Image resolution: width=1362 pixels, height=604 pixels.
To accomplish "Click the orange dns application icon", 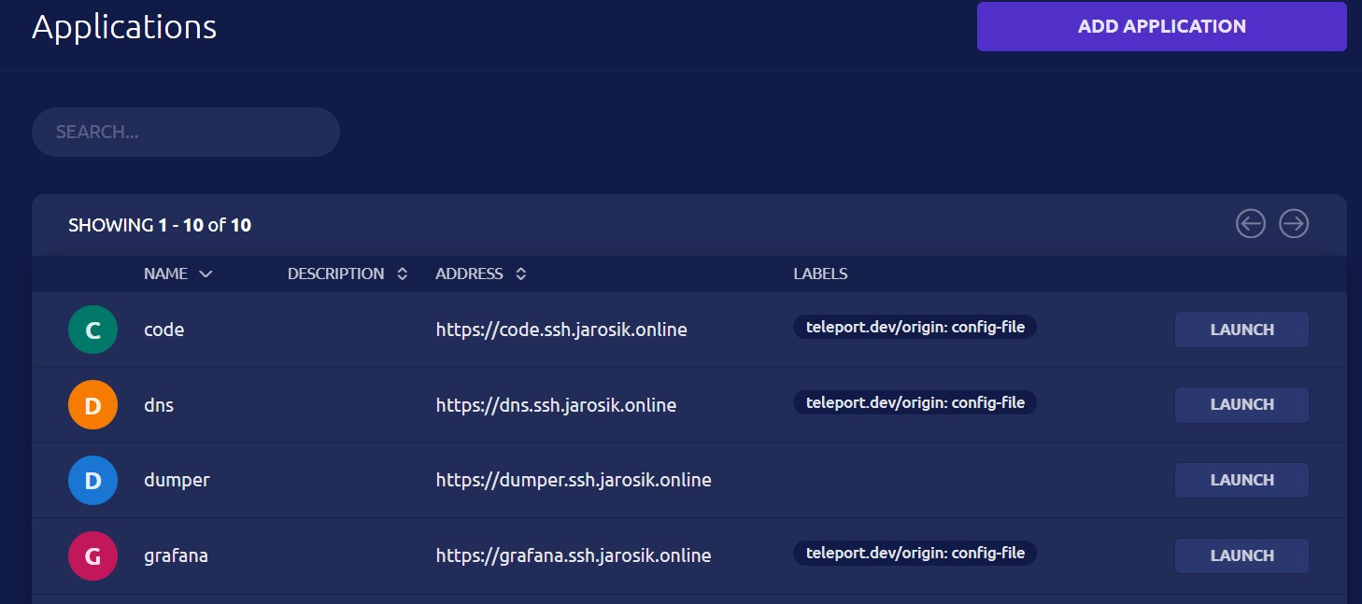I will pos(92,404).
